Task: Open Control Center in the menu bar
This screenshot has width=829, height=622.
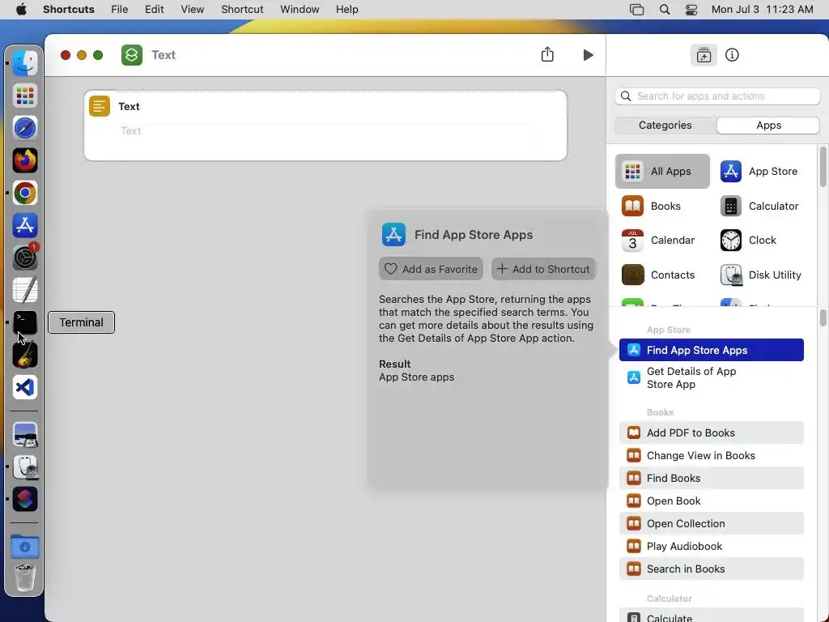Action: click(691, 10)
